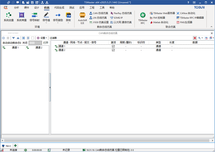Image resolution: width=215 pixels, height=152 pixels.
Task: Add a new page with green plus
Action: coord(16,146)
